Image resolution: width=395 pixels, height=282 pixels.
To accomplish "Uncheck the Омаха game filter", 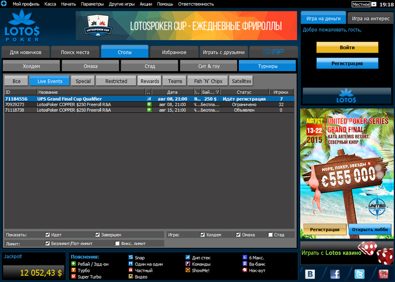I will click(x=238, y=235).
